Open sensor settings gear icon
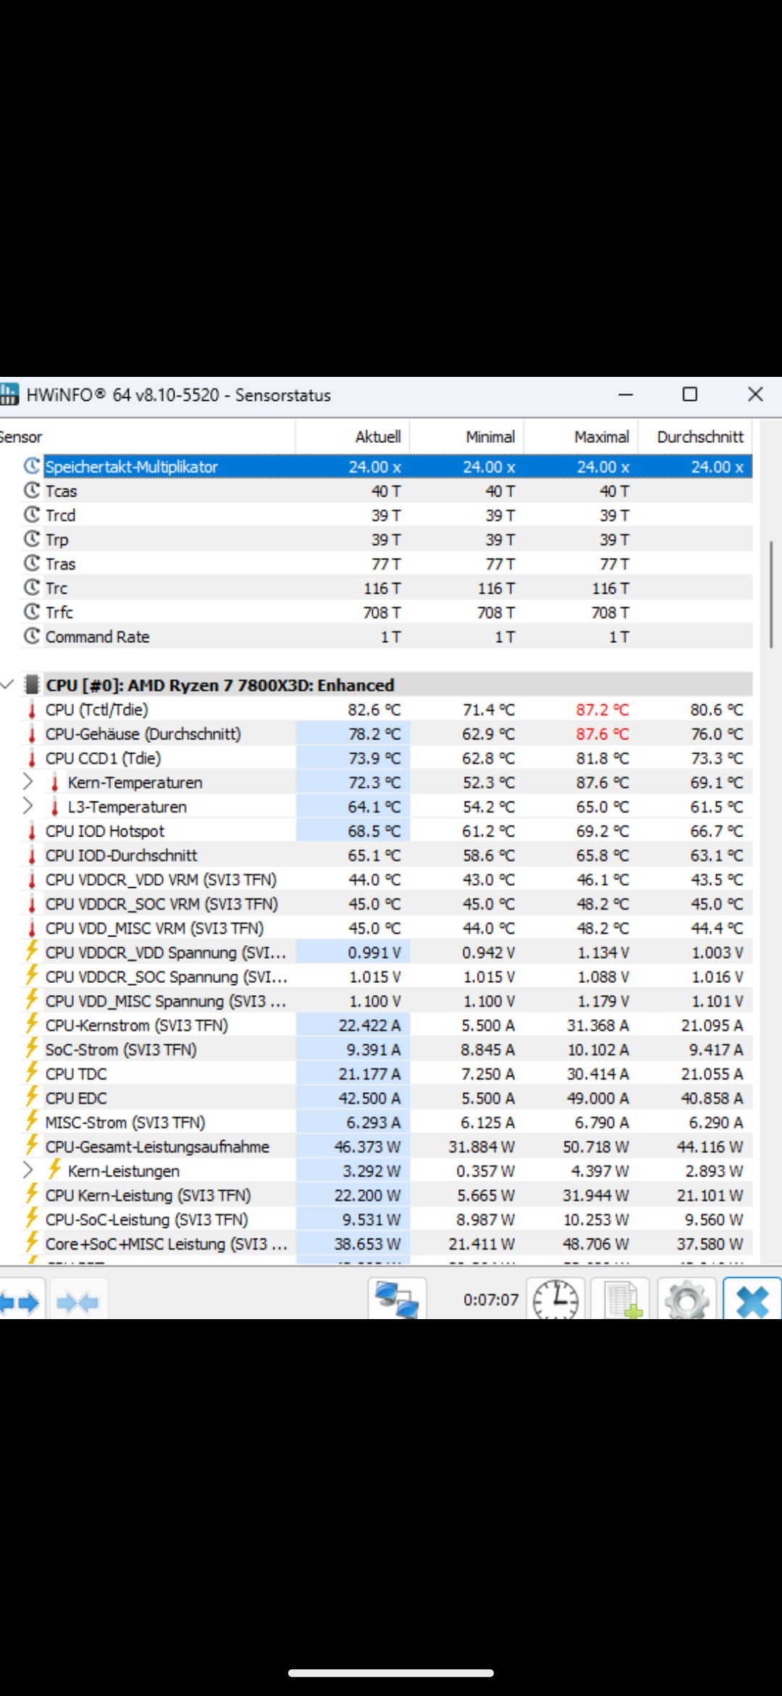The height and width of the screenshot is (1696, 782). pos(686,1300)
